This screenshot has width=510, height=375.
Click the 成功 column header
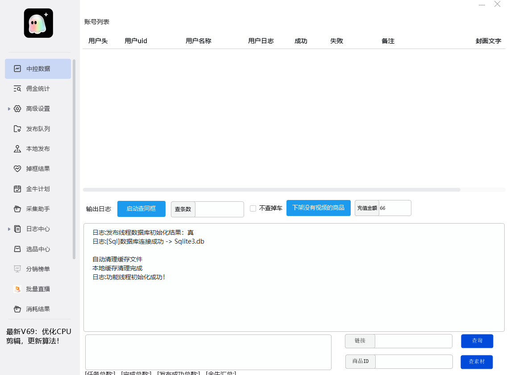click(301, 41)
